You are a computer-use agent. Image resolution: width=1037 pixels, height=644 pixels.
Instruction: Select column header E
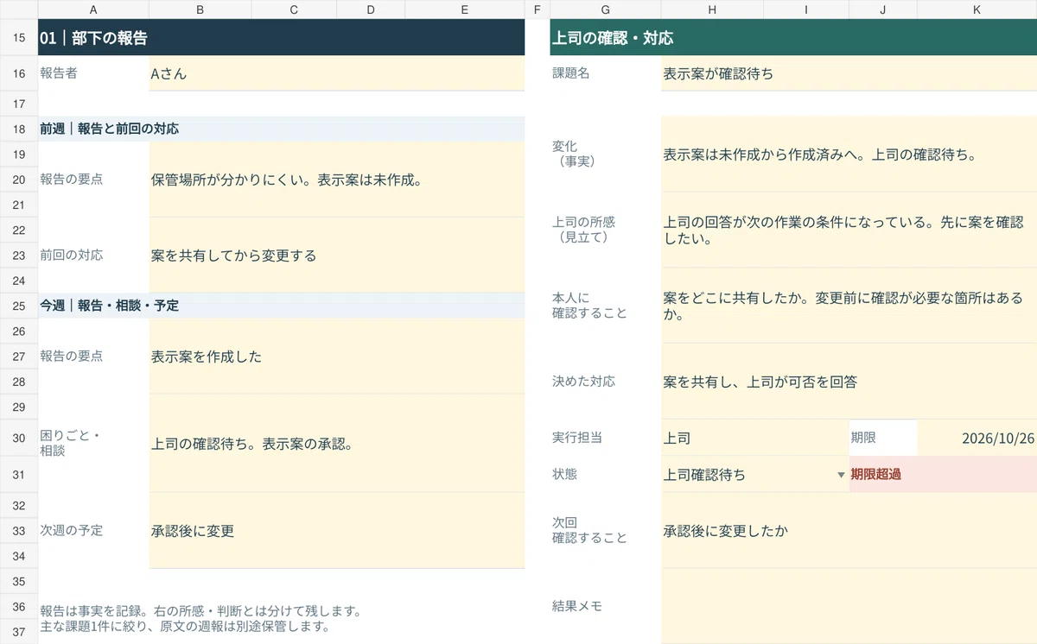pyautogui.click(x=465, y=9)
